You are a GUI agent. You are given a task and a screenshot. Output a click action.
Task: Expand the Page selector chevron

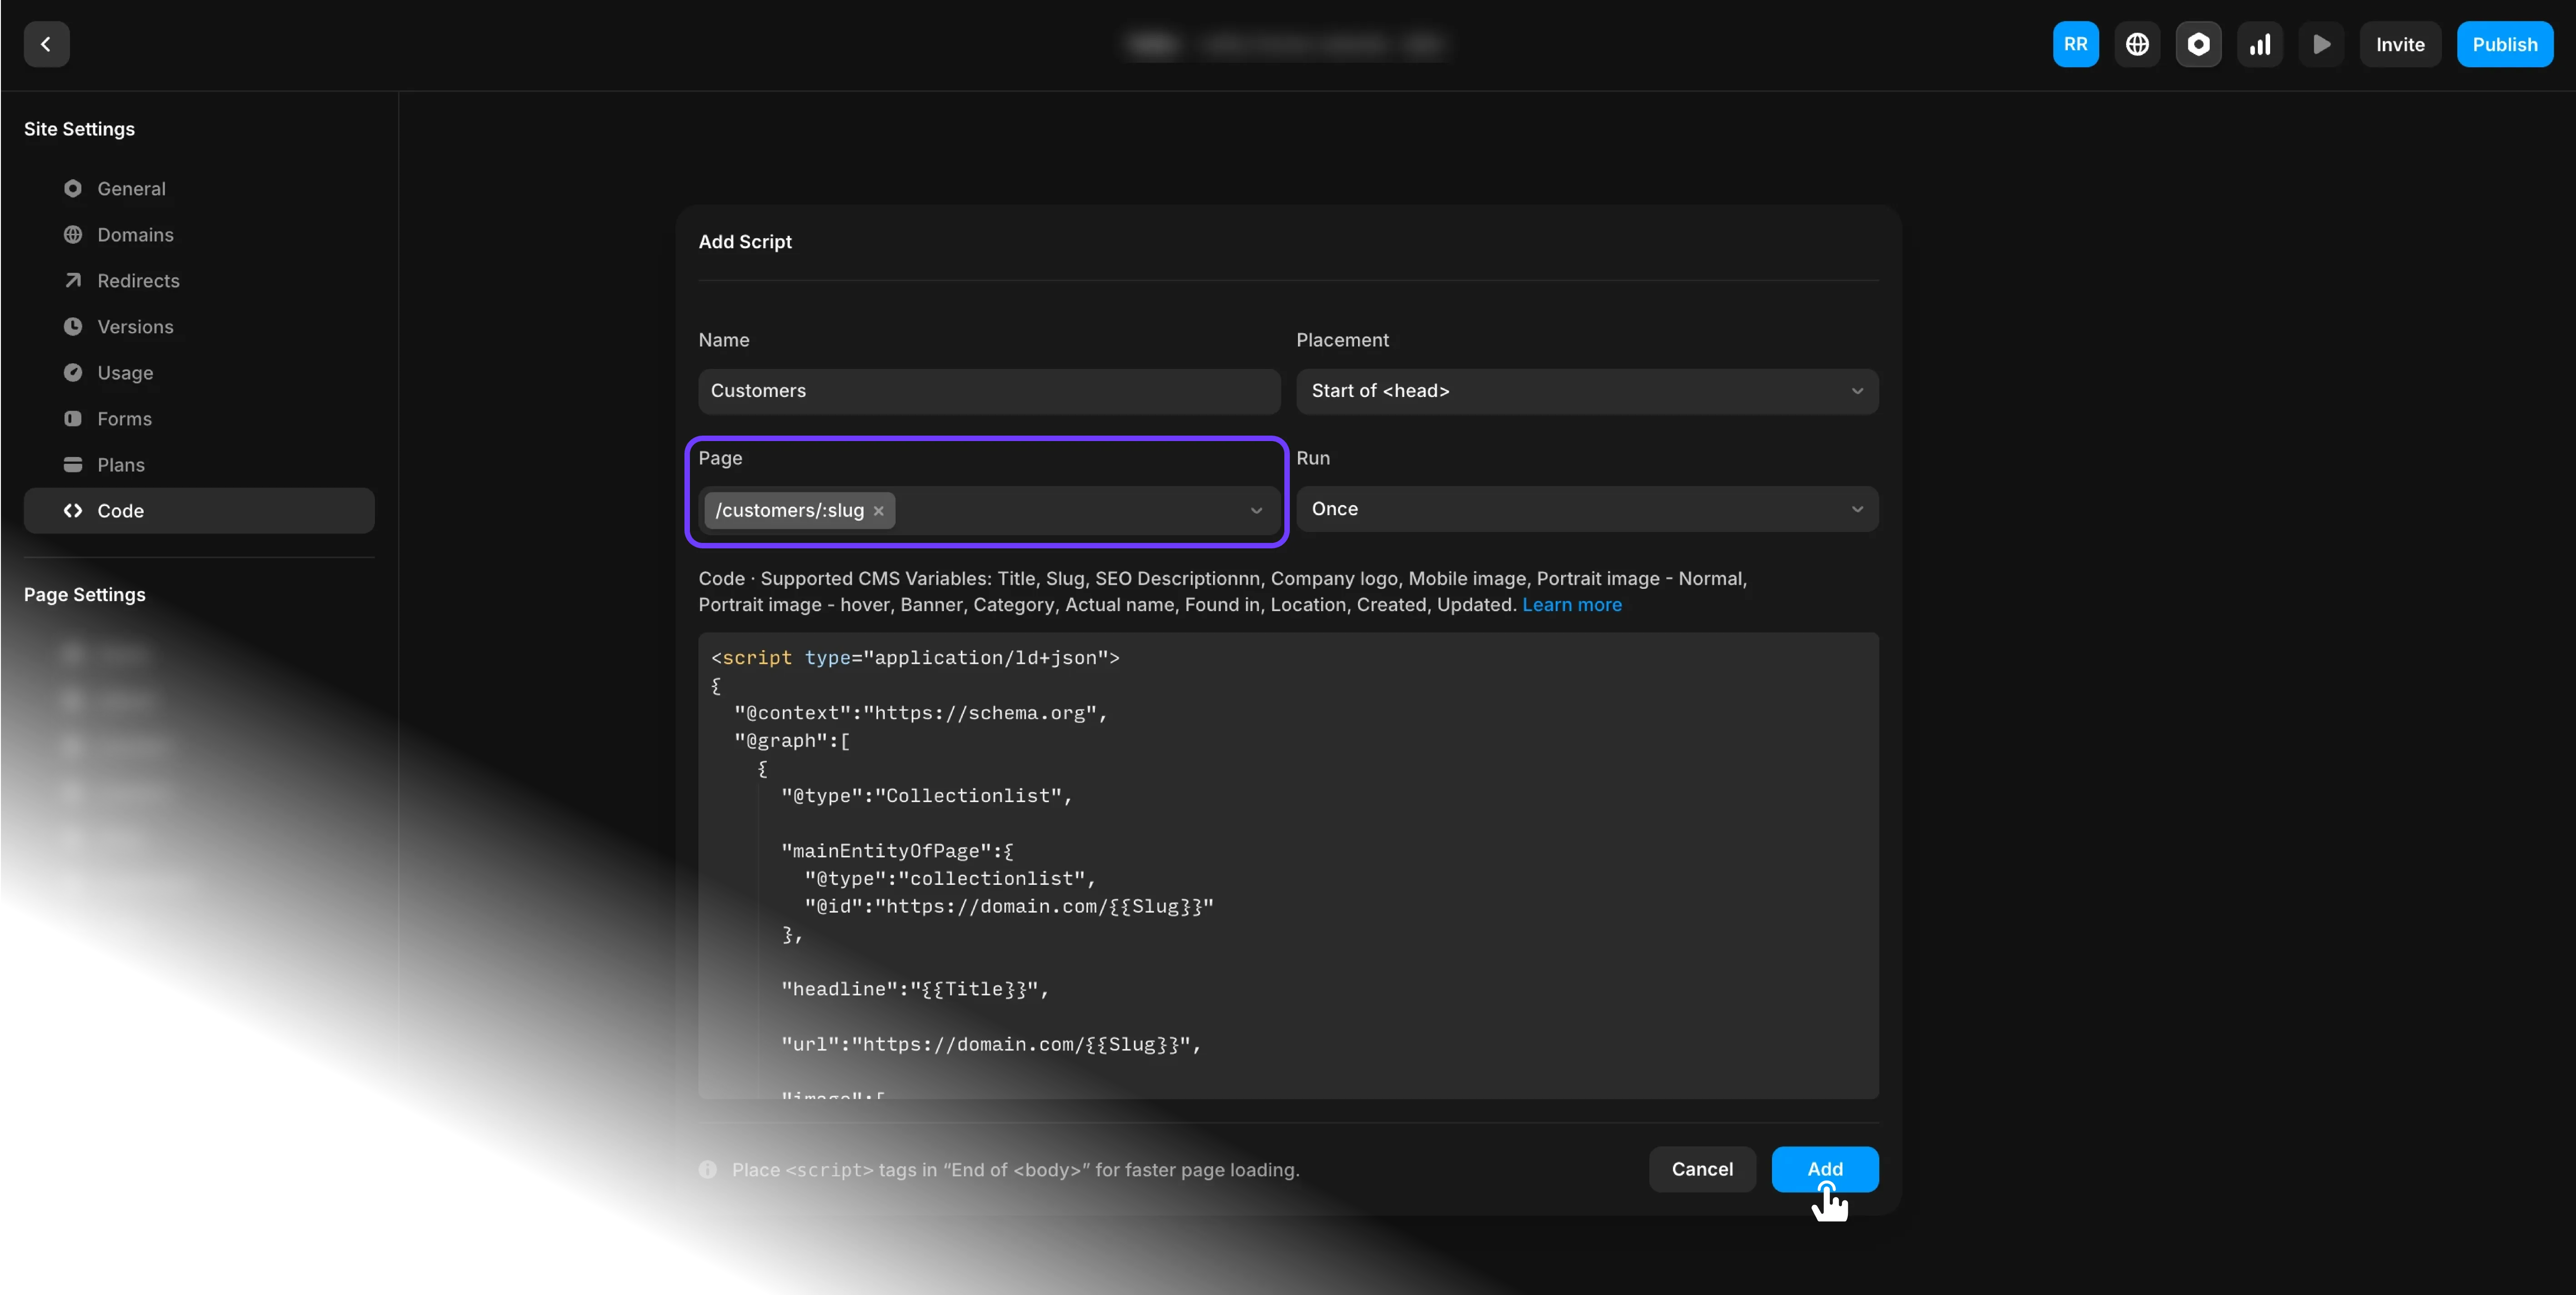pos(1256,510)
